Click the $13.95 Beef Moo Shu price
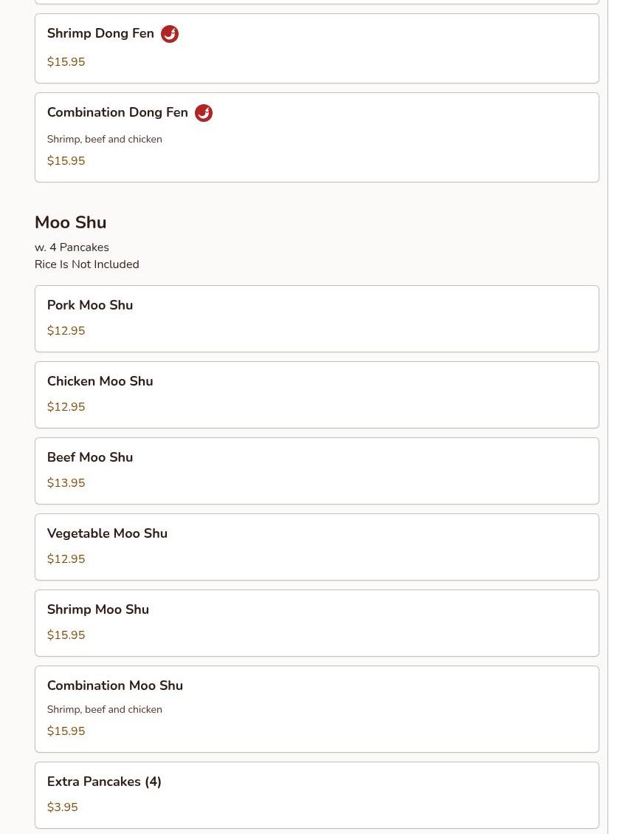623x834 pixels. coord(66,483)
